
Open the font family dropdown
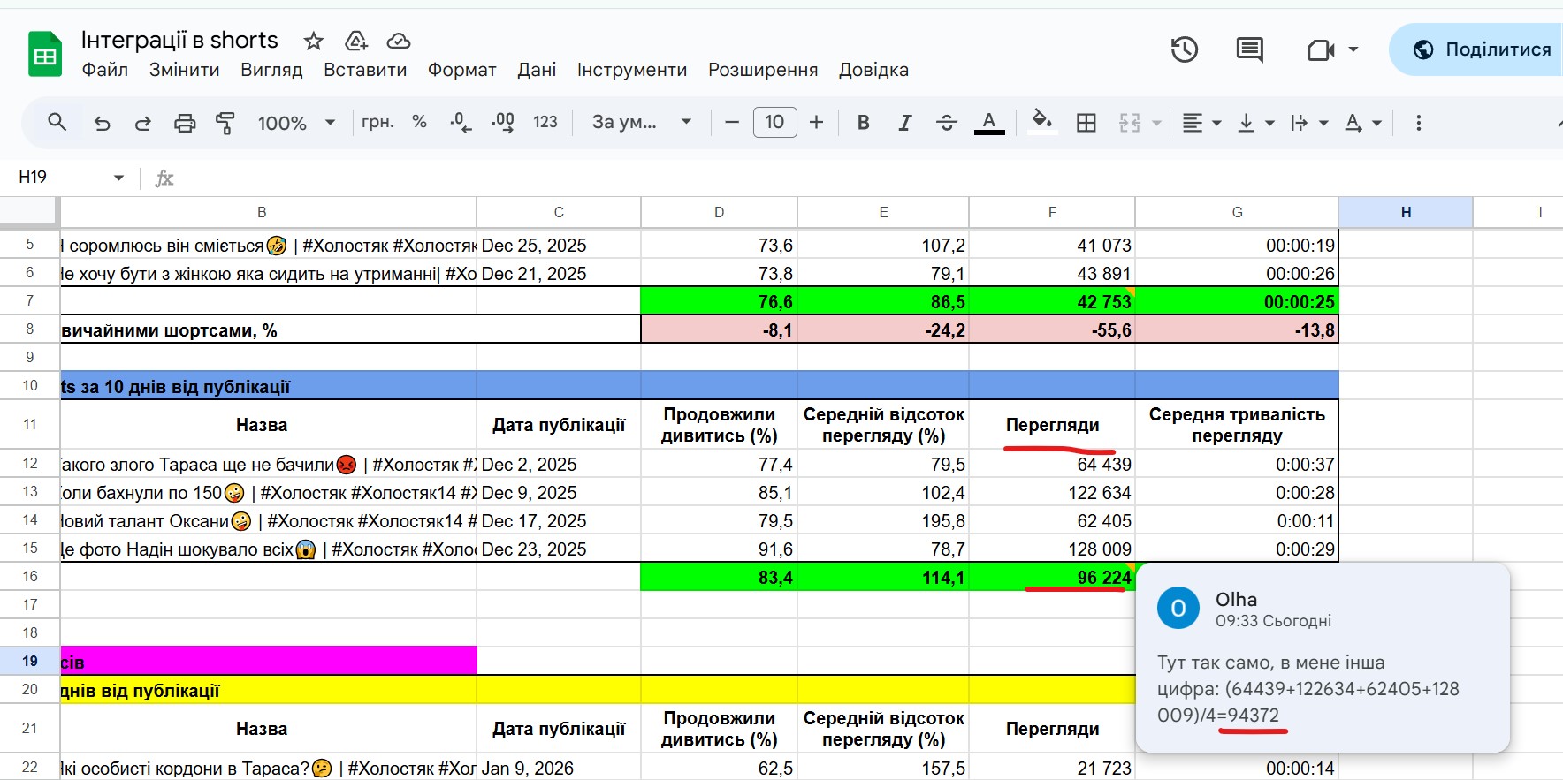642,122
